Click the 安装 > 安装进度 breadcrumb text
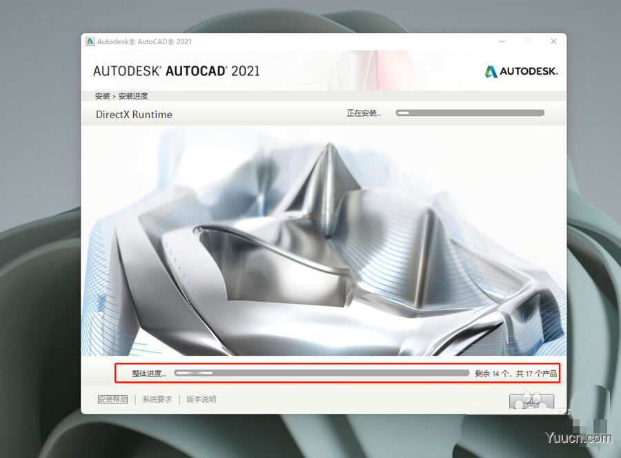 pos(121,96)
